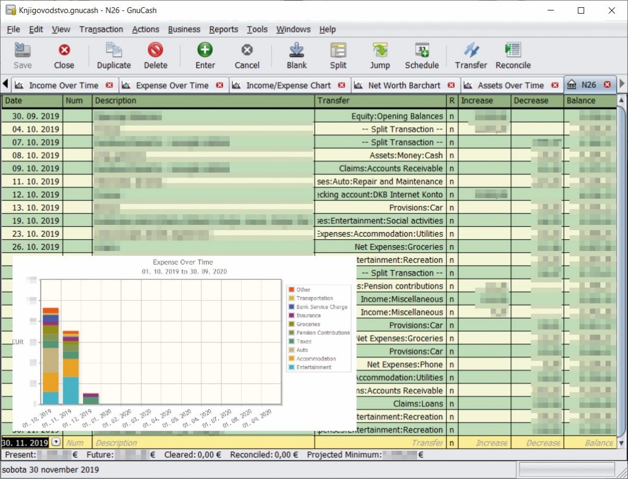This screenshot has width=628, height=479.
Task: Close the Income/Expense Chart tab
Action: tap(342, 85)
